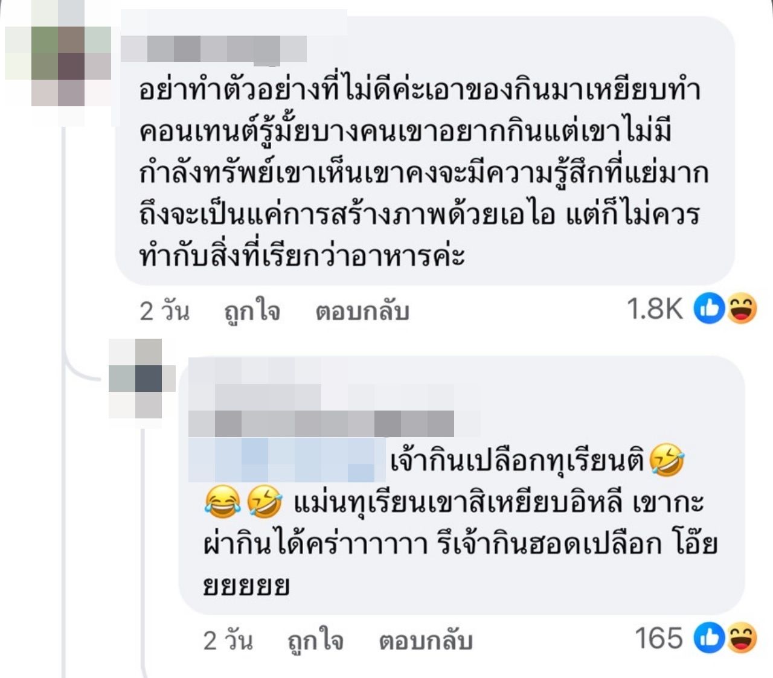773x678 pixels.
Task: Like the first comment via ถูกใจ
Action: (252, 311)
